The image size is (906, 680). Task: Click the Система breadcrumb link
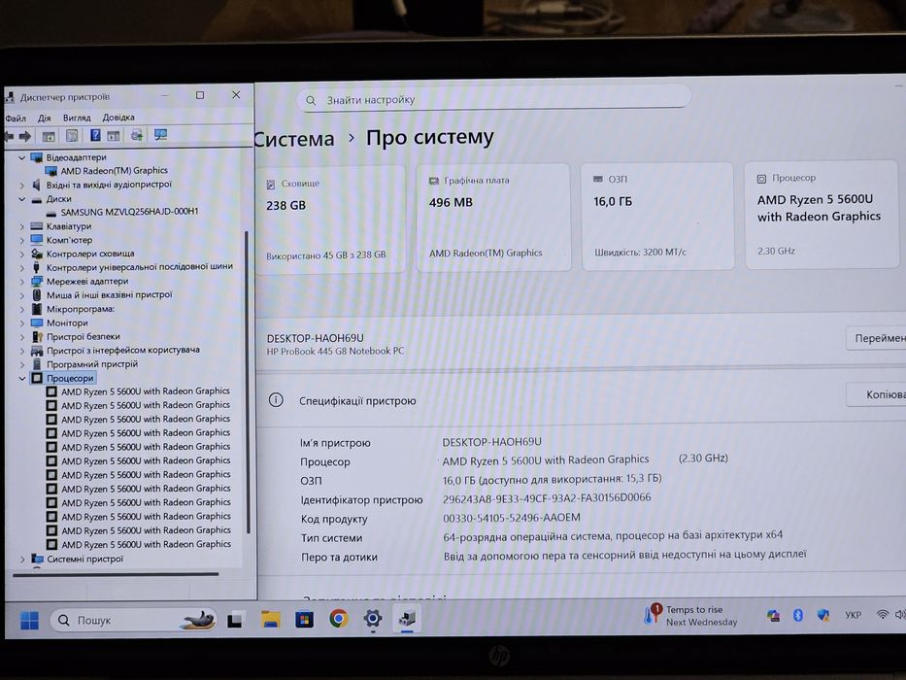coord(294,139)
